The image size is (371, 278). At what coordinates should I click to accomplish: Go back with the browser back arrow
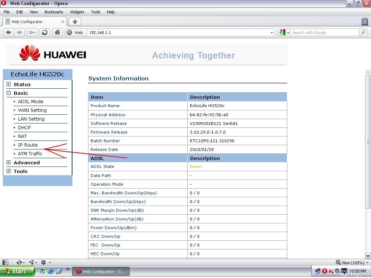(9, 32)
